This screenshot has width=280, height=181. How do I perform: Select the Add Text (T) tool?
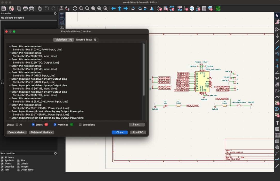point(277,123)
